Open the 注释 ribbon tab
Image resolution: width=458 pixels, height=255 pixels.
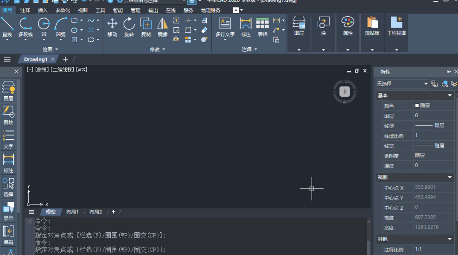[25, 10]
